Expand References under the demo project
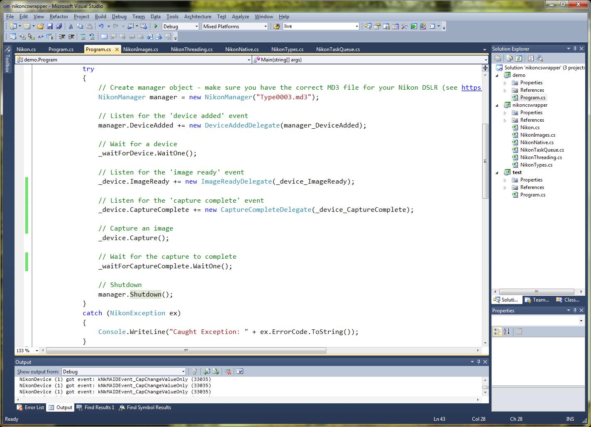Image resolution: width=591 pixels, height=427 pixels. pyautogui.click(x=505, y=90)
